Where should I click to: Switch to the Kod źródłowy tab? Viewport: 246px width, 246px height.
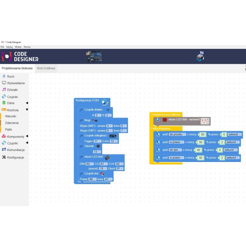(x=46, y=68)
